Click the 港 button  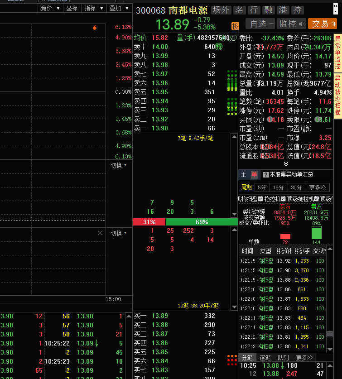pos(283,10)
